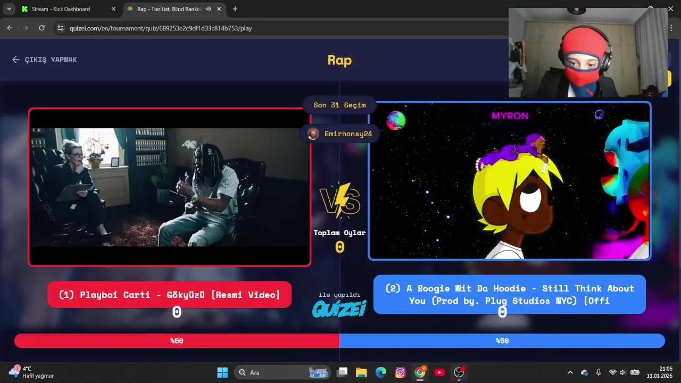Vote for (2) A Boogie Wit Da Hoodie

pos(509,294)
